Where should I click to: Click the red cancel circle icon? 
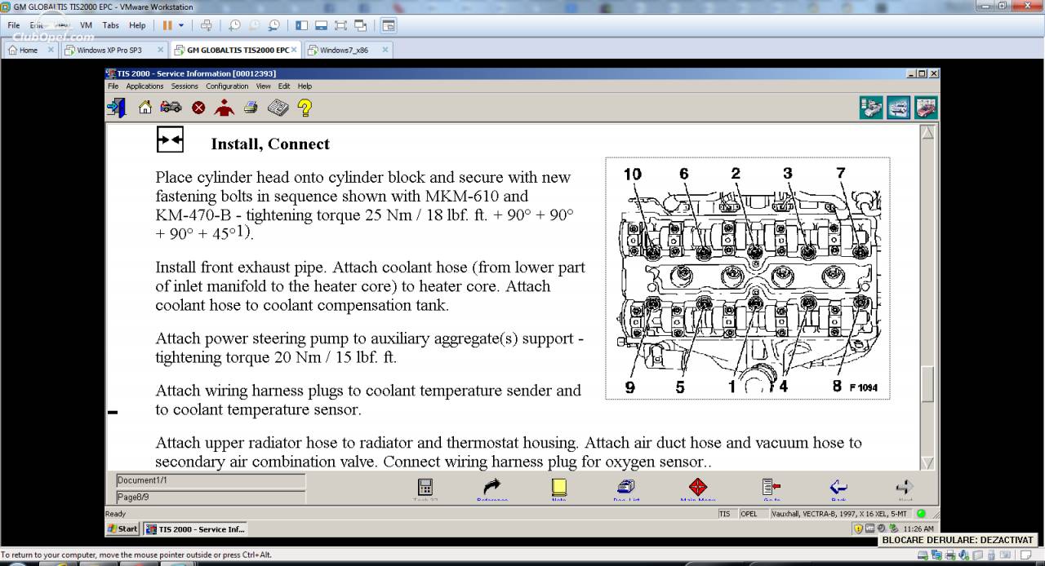(x=198, y=108)
